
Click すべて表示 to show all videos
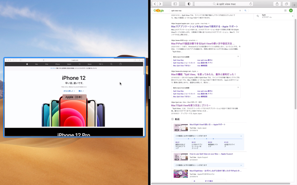click(x=209, y=181)
